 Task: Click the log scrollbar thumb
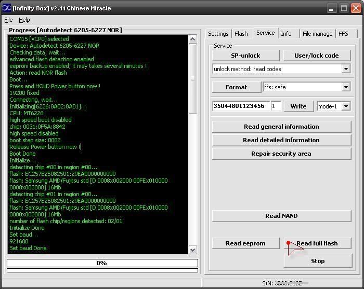click(x=193, y=79)
